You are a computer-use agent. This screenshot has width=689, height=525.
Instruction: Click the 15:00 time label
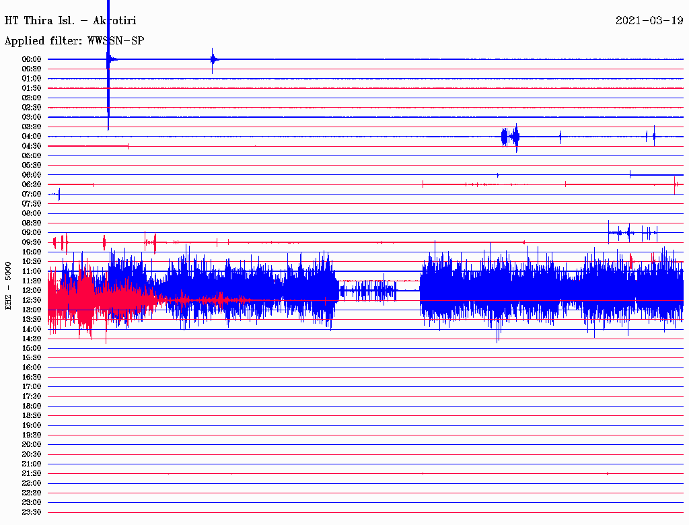pyautogui.click(x=32, y=348)
